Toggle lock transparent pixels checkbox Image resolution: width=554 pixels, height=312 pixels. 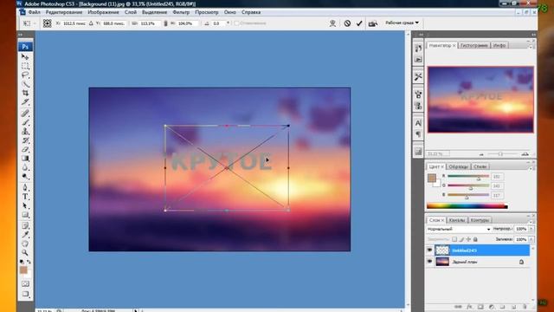454,239
